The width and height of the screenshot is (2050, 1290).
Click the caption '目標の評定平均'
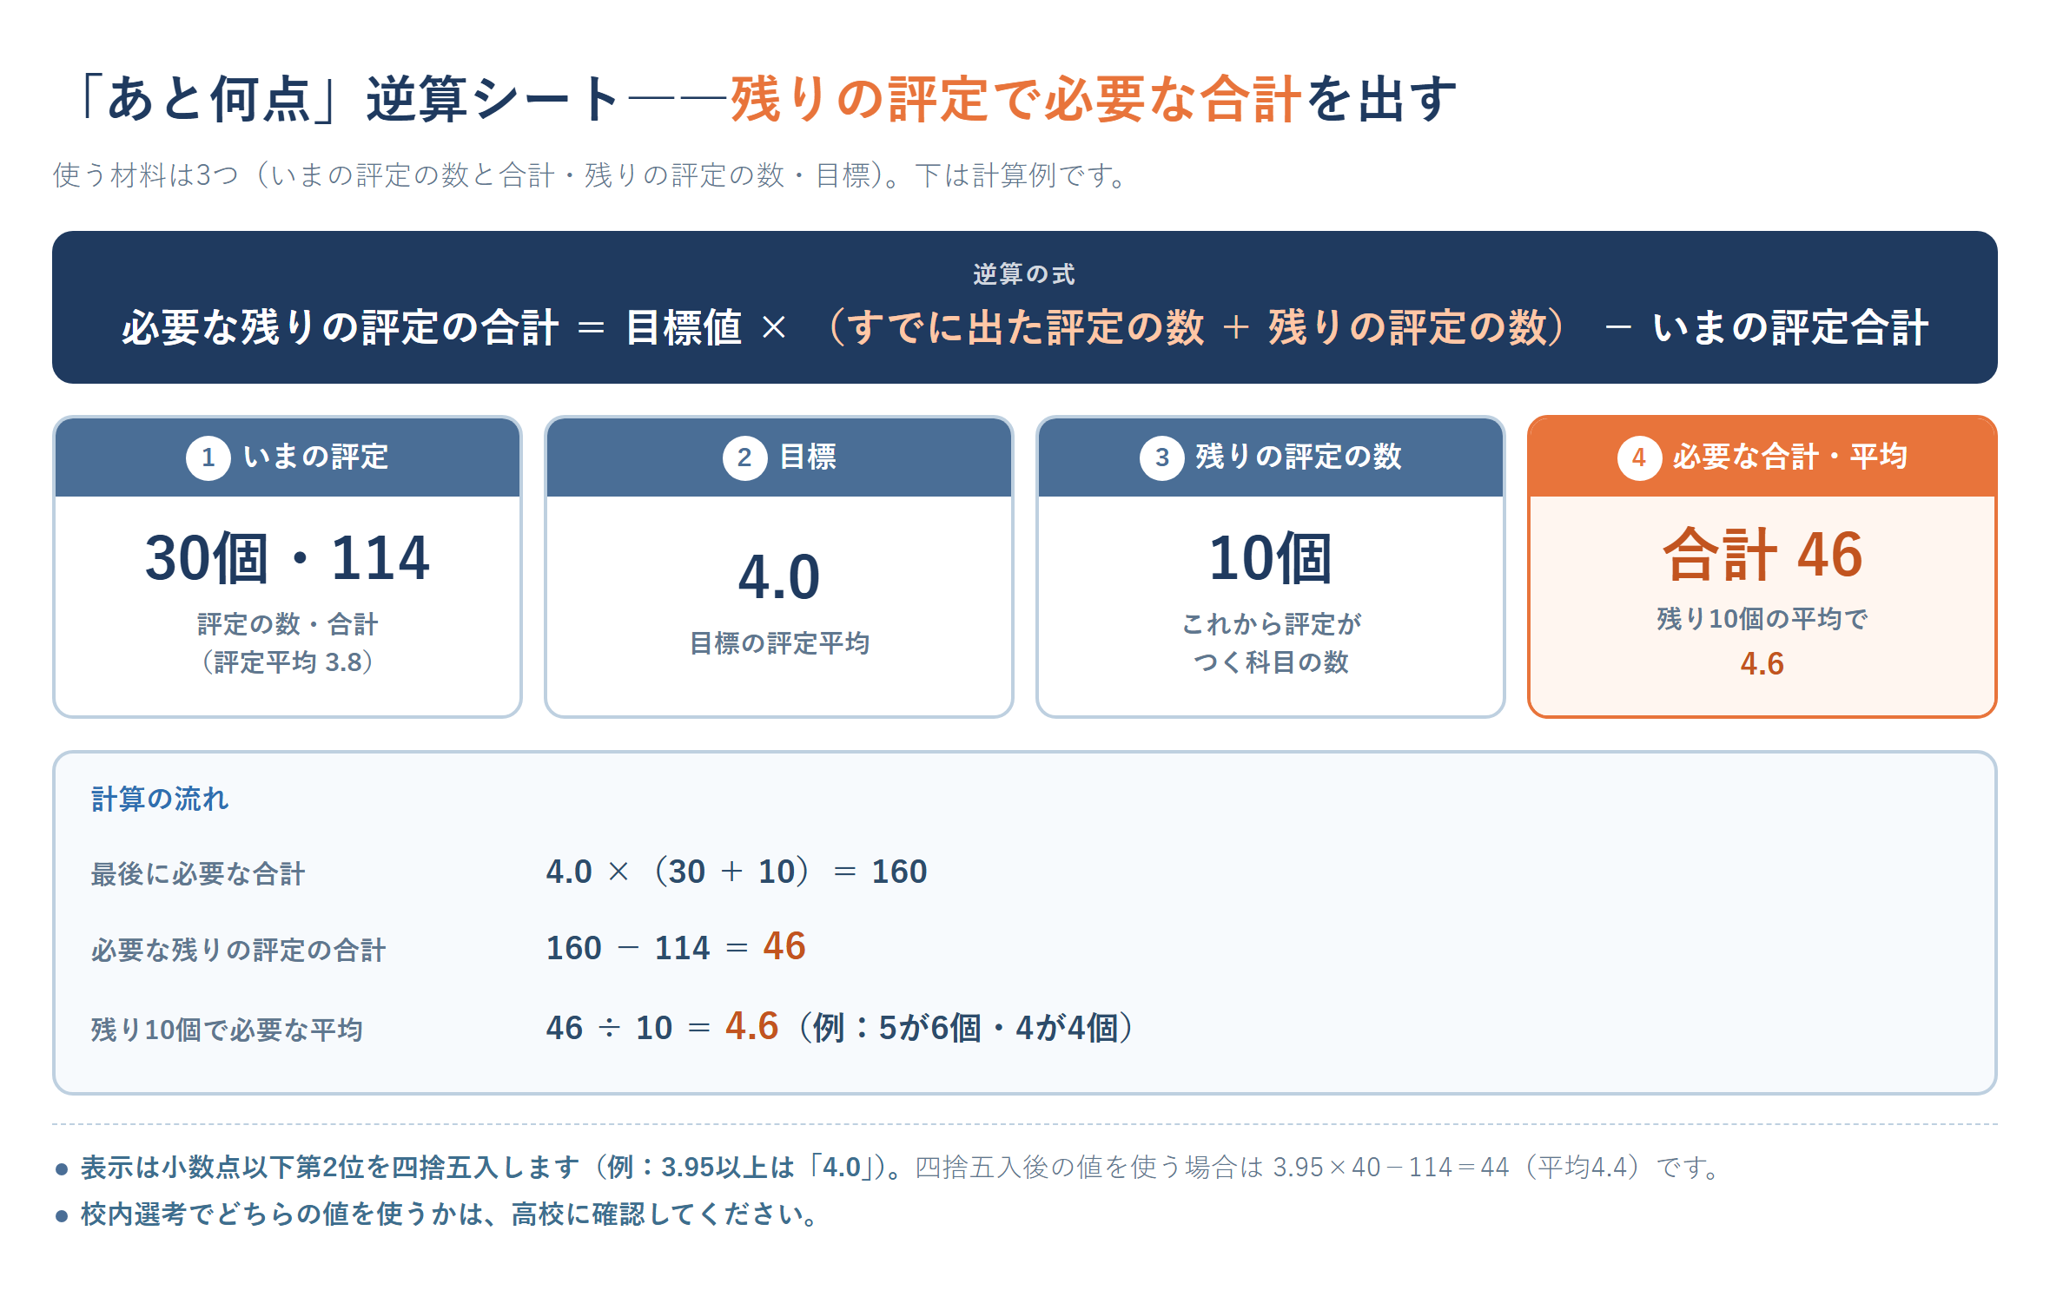click(779, 643)
